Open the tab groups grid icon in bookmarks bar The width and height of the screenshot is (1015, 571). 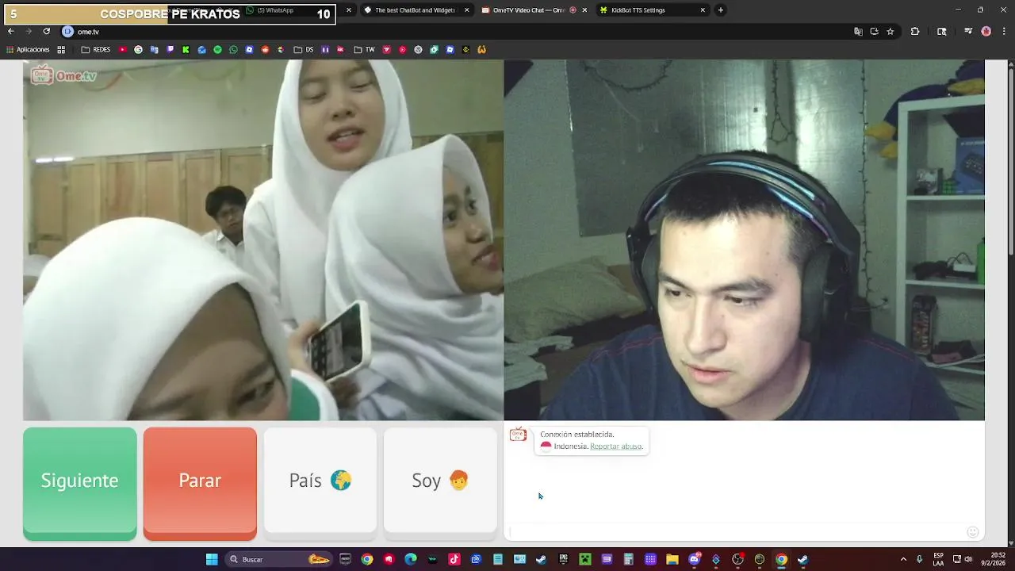click(x=61, y=50)
